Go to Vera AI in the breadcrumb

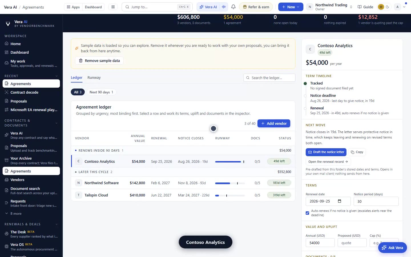pyautogui.click(x=10, y=7)
